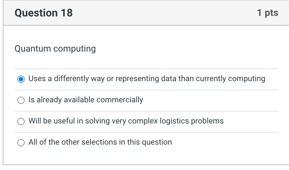Click the empty middle of the gray header bar
289x170 pixels.
[x=165, y=13]
